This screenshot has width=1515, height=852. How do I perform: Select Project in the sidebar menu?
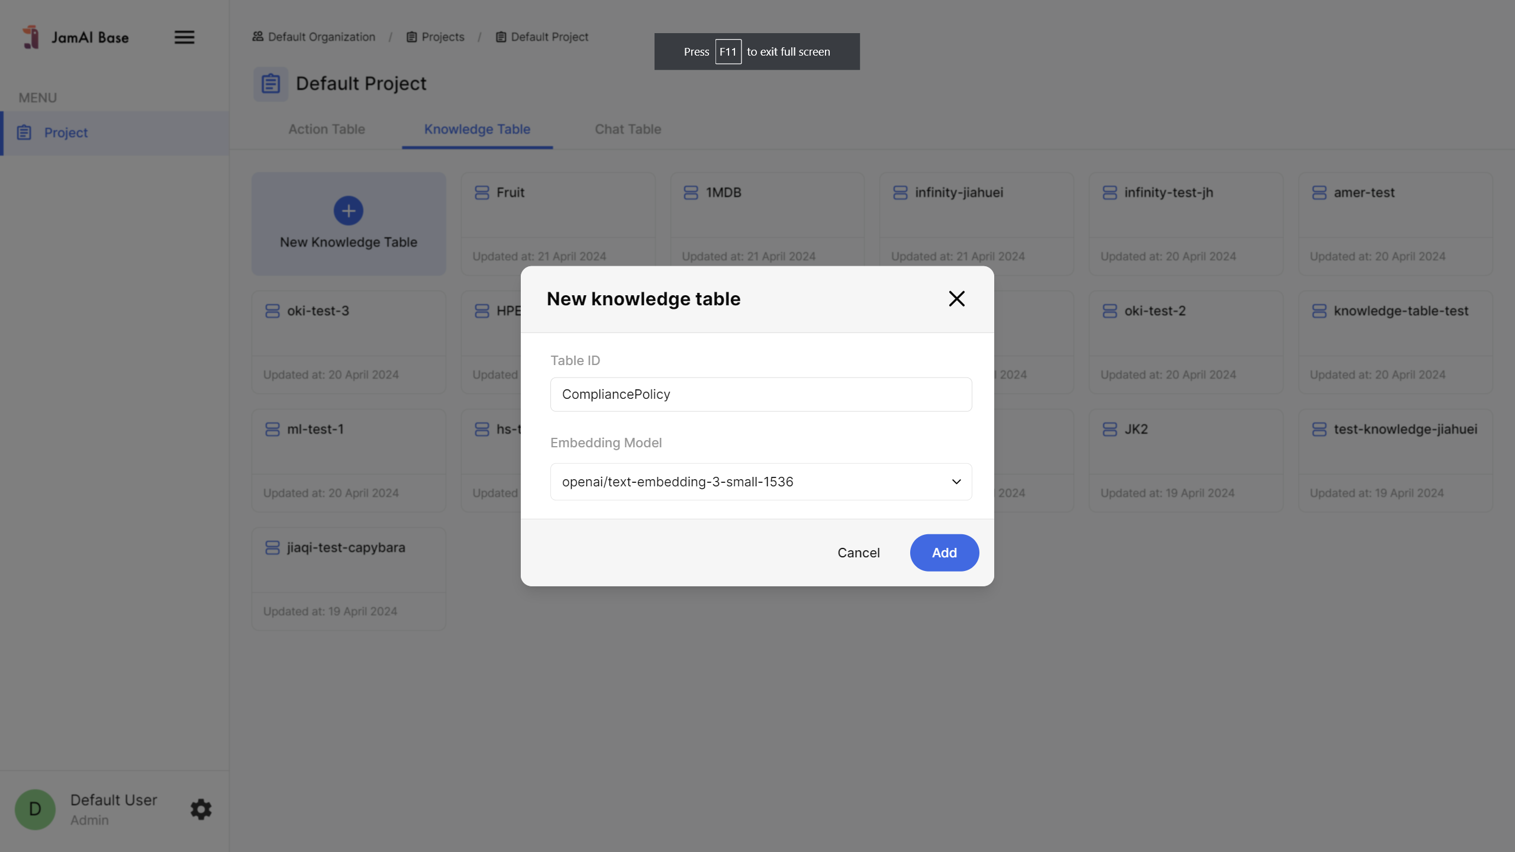pyautogui.click(x=66, y=133)
